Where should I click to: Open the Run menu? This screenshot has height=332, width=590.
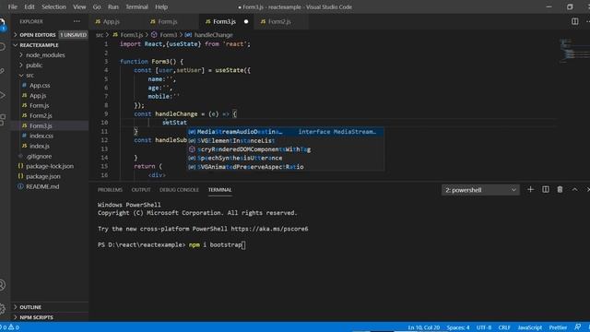click(112, 6)
